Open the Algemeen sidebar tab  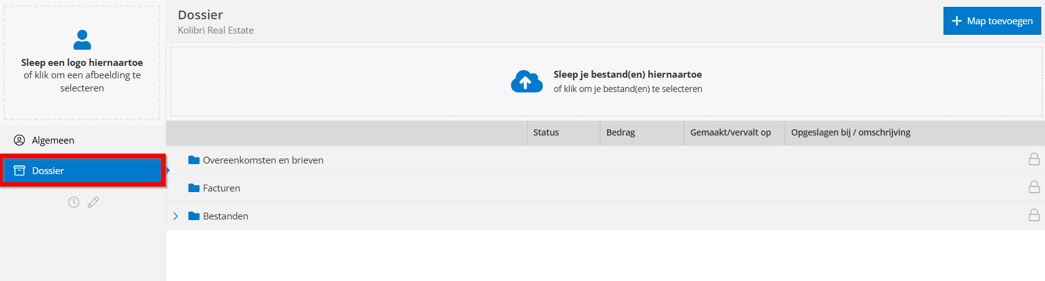[53, 140]
